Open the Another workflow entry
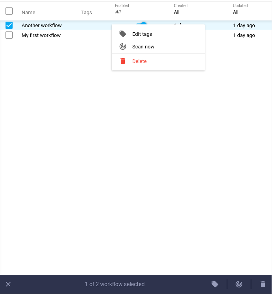This screenshot has width=272, height=294. click(x=41, y=26)
